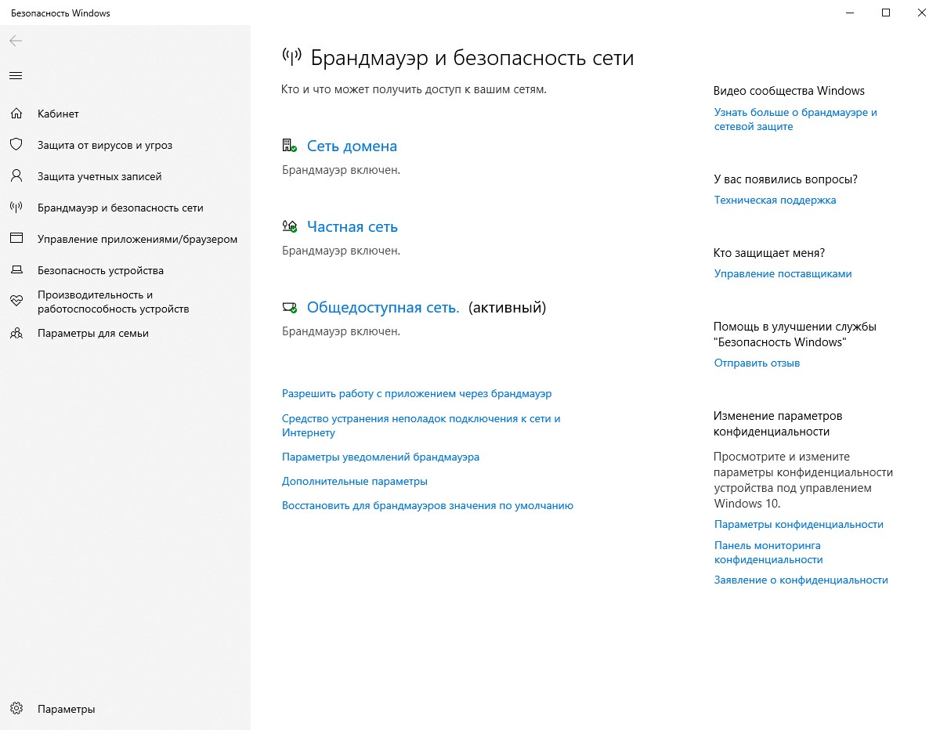Click the app and browser control icon

(16, 239)
